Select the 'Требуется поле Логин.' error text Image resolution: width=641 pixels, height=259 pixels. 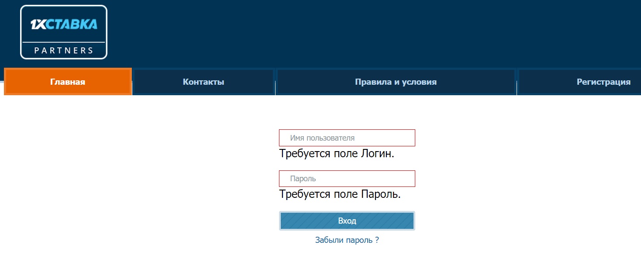click(337, 154)
